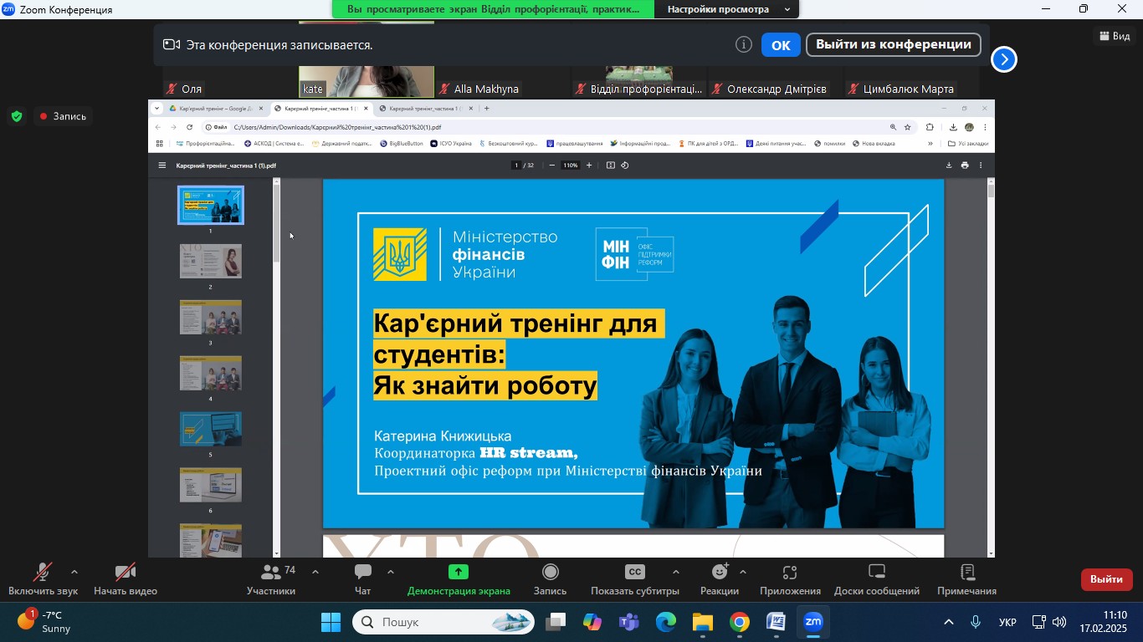Open the Вид view layout menu
1143x642 pixels.
(x=1115, y=36)
